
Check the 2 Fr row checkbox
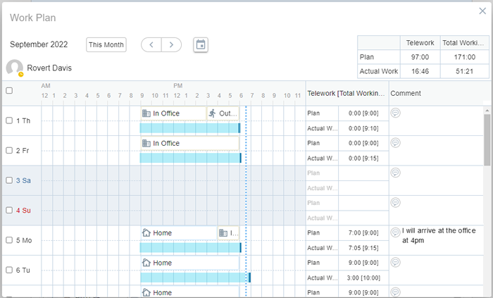point(9,150)
